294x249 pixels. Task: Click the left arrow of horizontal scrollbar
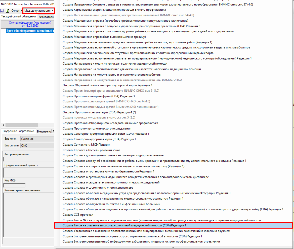click(3, 125)
